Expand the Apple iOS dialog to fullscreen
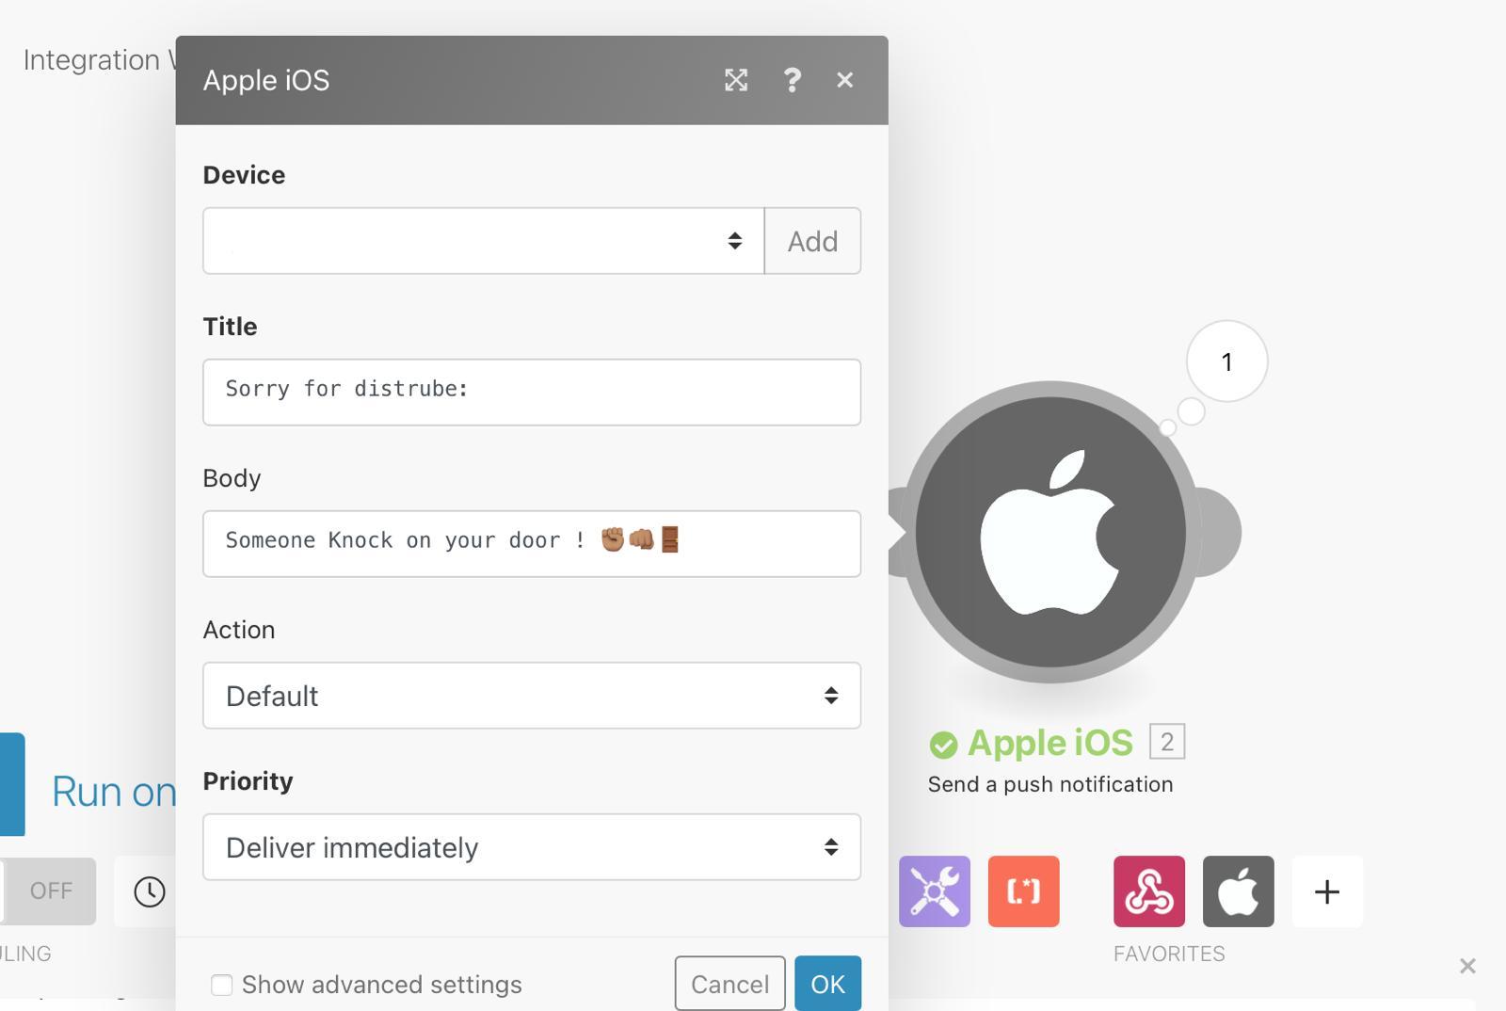The height and width of the screenshot is (1011, 1506). [736, 80]
